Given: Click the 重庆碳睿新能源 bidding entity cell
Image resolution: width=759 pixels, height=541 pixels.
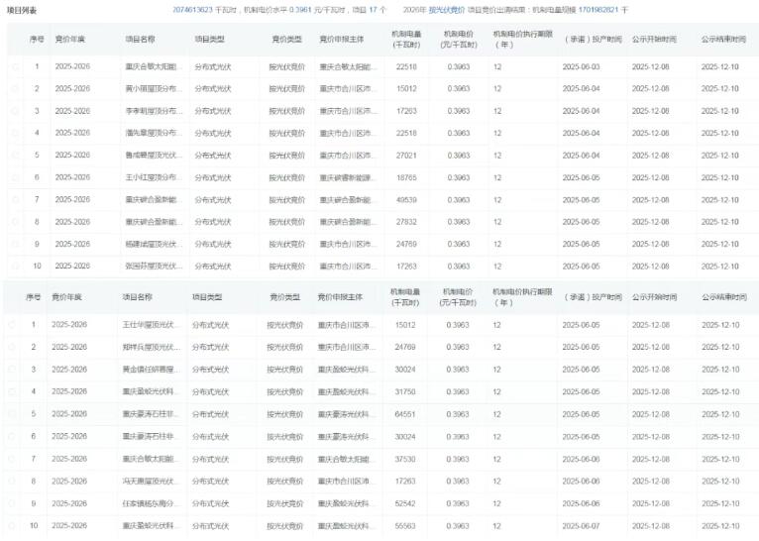Looking at the screenshot, I should point(348,177).
